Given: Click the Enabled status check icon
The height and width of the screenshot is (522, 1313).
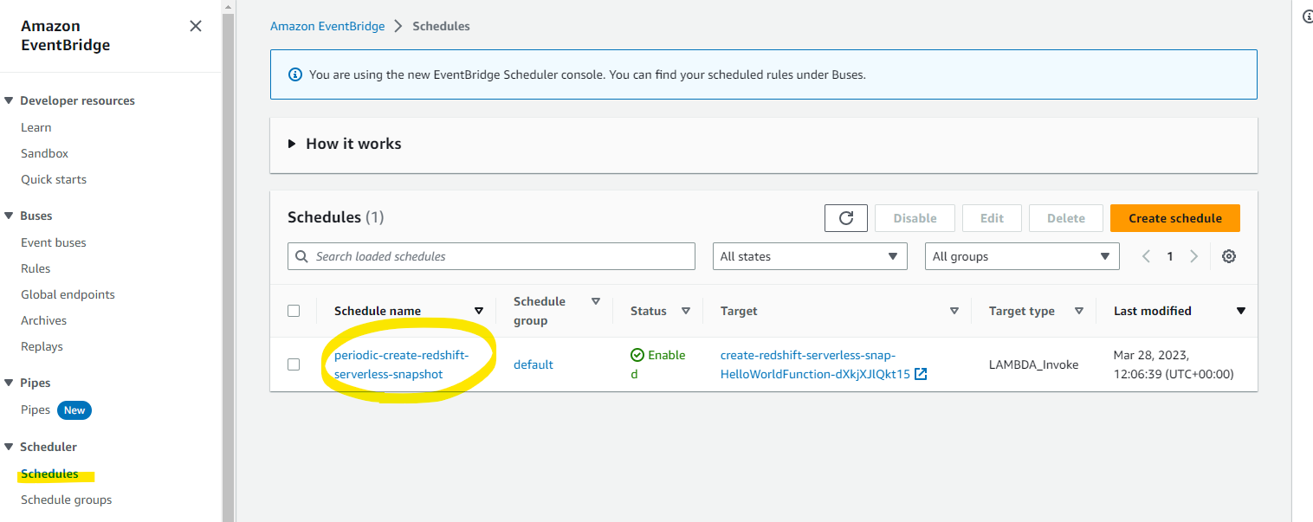Looking at the screenshot, I should pyautogui.click(x=637, y=355).
